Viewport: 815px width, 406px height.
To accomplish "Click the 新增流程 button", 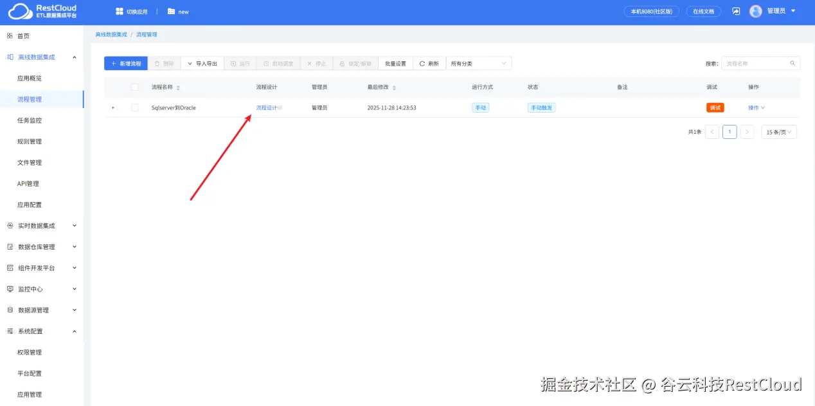I will (x=126, y=63).
